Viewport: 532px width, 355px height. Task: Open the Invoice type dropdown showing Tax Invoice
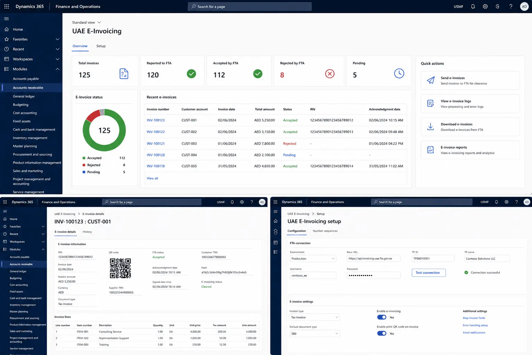(315, 317)
